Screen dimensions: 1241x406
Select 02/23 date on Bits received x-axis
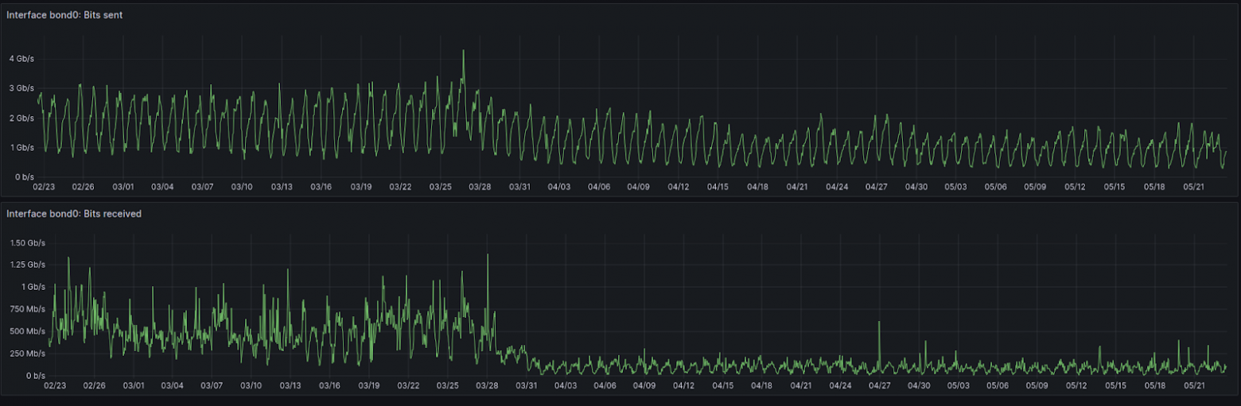(x=54, y=385)
